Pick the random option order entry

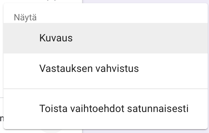point(114,109)
